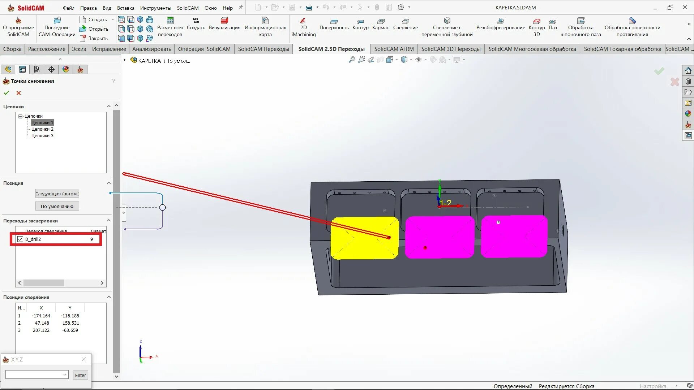Click the Настройка status bar item

[x=653, y=386]
